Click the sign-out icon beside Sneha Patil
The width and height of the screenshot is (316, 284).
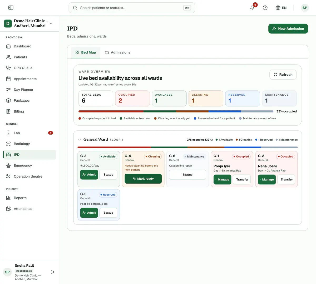52,272
